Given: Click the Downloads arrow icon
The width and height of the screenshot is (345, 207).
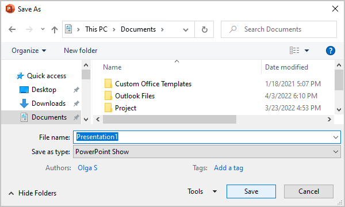Looking at the screenshot, I should [24, 103].
